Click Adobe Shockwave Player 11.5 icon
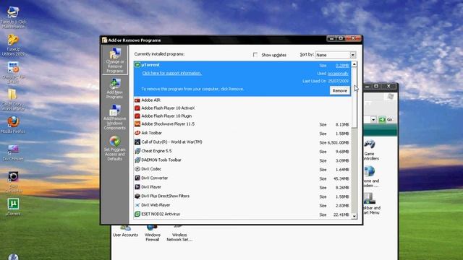This screenshot has width=463, height=260. [x=137, y=124]
